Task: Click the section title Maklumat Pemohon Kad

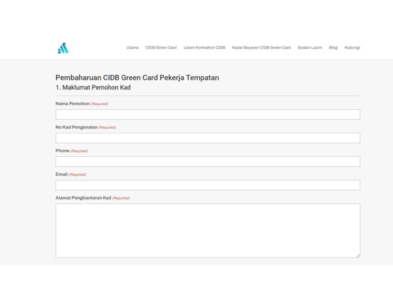Action: 93,88
